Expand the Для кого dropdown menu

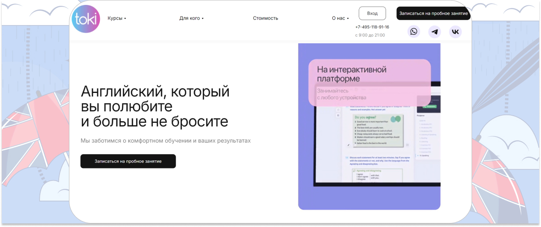coord(191,18)
